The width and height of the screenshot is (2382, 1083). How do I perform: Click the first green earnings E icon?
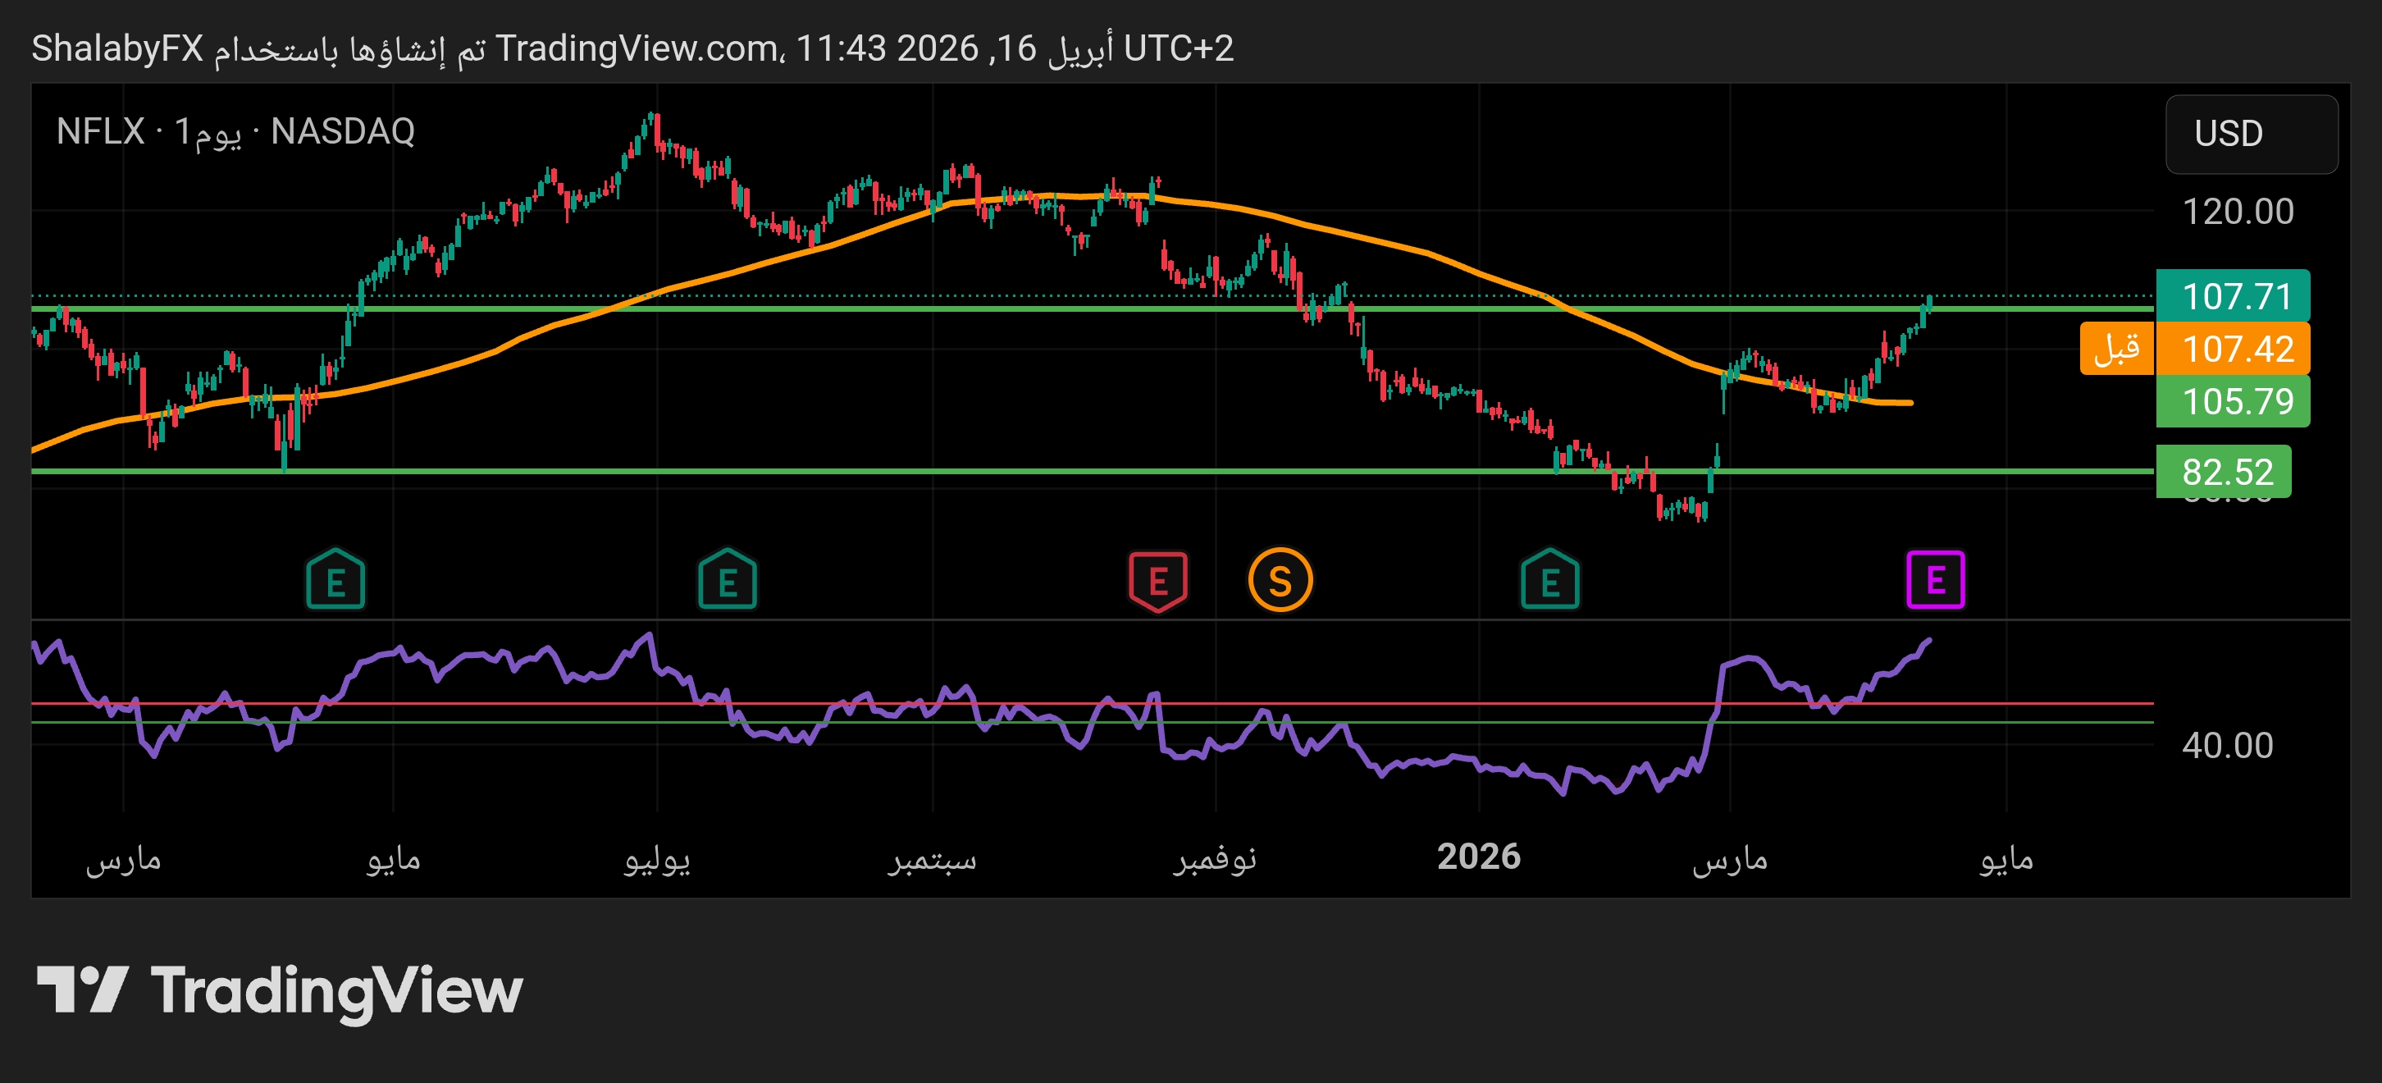[x=335, y=581]
